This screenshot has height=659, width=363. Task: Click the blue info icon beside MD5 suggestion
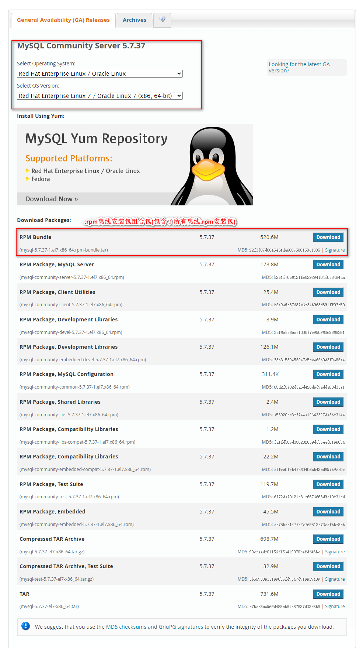[x=25, y=626]
